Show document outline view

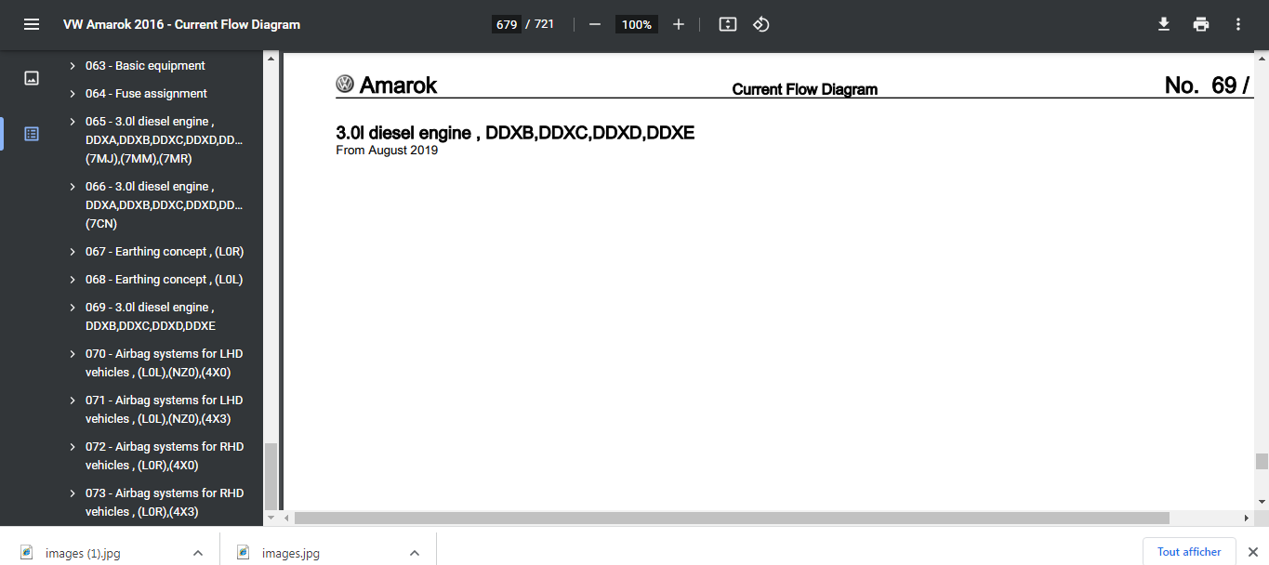click(x=32, y=133)
